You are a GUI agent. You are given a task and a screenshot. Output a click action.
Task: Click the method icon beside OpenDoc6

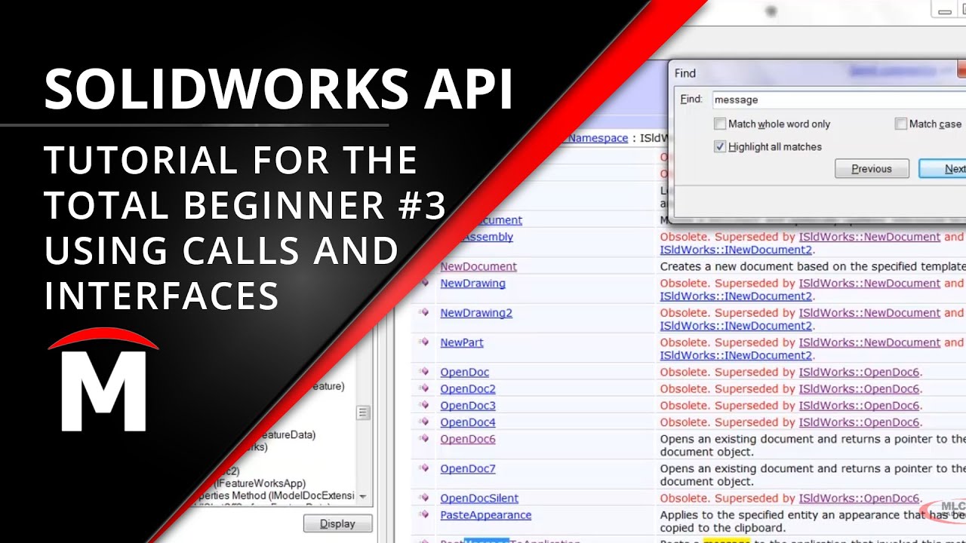423,439
